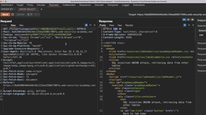Viewport: 206px width, 115px height.
Task: Click the GET /filter?category request line
Action: point(44,29)
